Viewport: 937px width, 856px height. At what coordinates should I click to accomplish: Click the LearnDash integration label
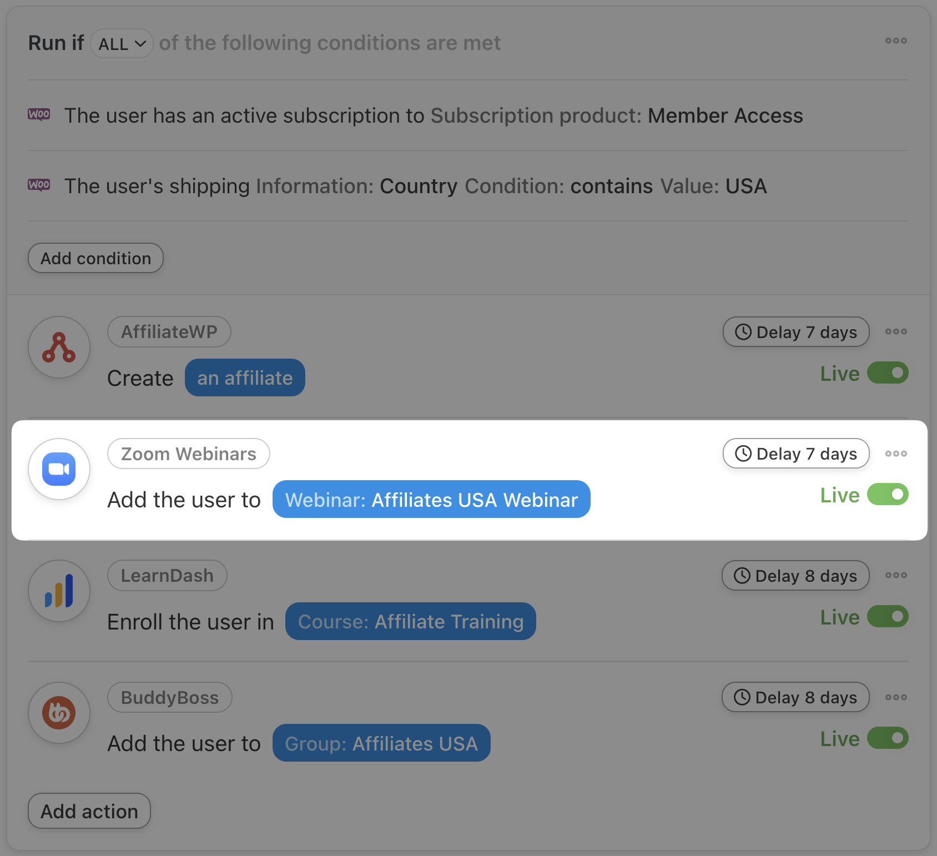(167, 576)
